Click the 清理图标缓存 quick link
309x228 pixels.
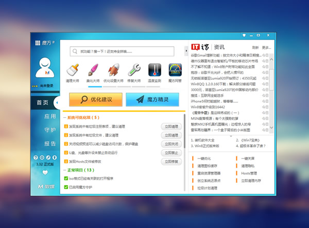208,166
